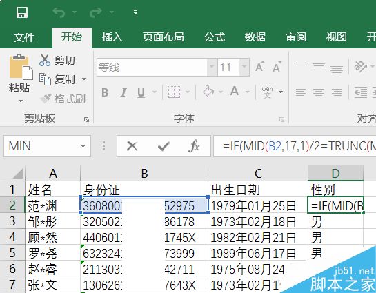Click the font color A icon
The width and height of the screenshot is (376, 293).
coord(235,92)
